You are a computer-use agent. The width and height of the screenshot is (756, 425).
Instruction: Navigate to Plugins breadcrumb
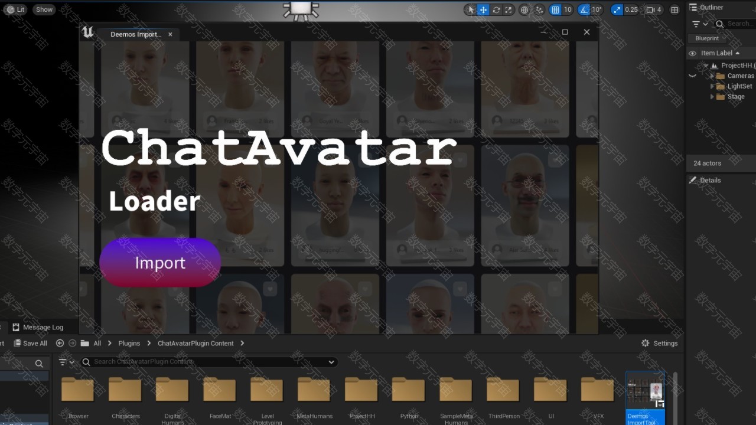click(x=129, y=343)
